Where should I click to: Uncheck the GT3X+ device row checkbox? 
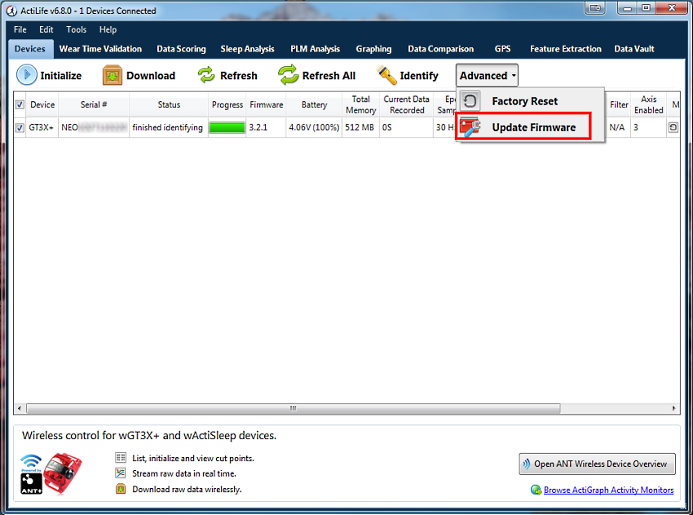(20, 128)
